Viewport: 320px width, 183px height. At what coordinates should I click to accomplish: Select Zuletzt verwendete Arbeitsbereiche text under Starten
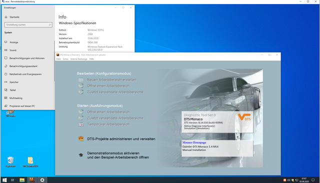[x=115, y=118]
